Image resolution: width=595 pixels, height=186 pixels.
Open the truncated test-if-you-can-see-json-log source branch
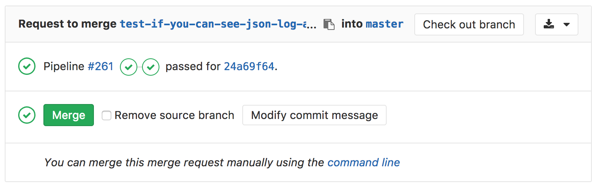[x=218, y=24]
